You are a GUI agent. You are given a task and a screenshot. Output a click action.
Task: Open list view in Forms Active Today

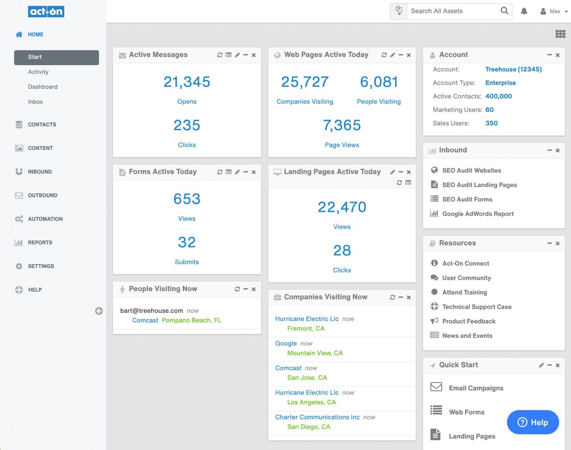click(228, 172)
